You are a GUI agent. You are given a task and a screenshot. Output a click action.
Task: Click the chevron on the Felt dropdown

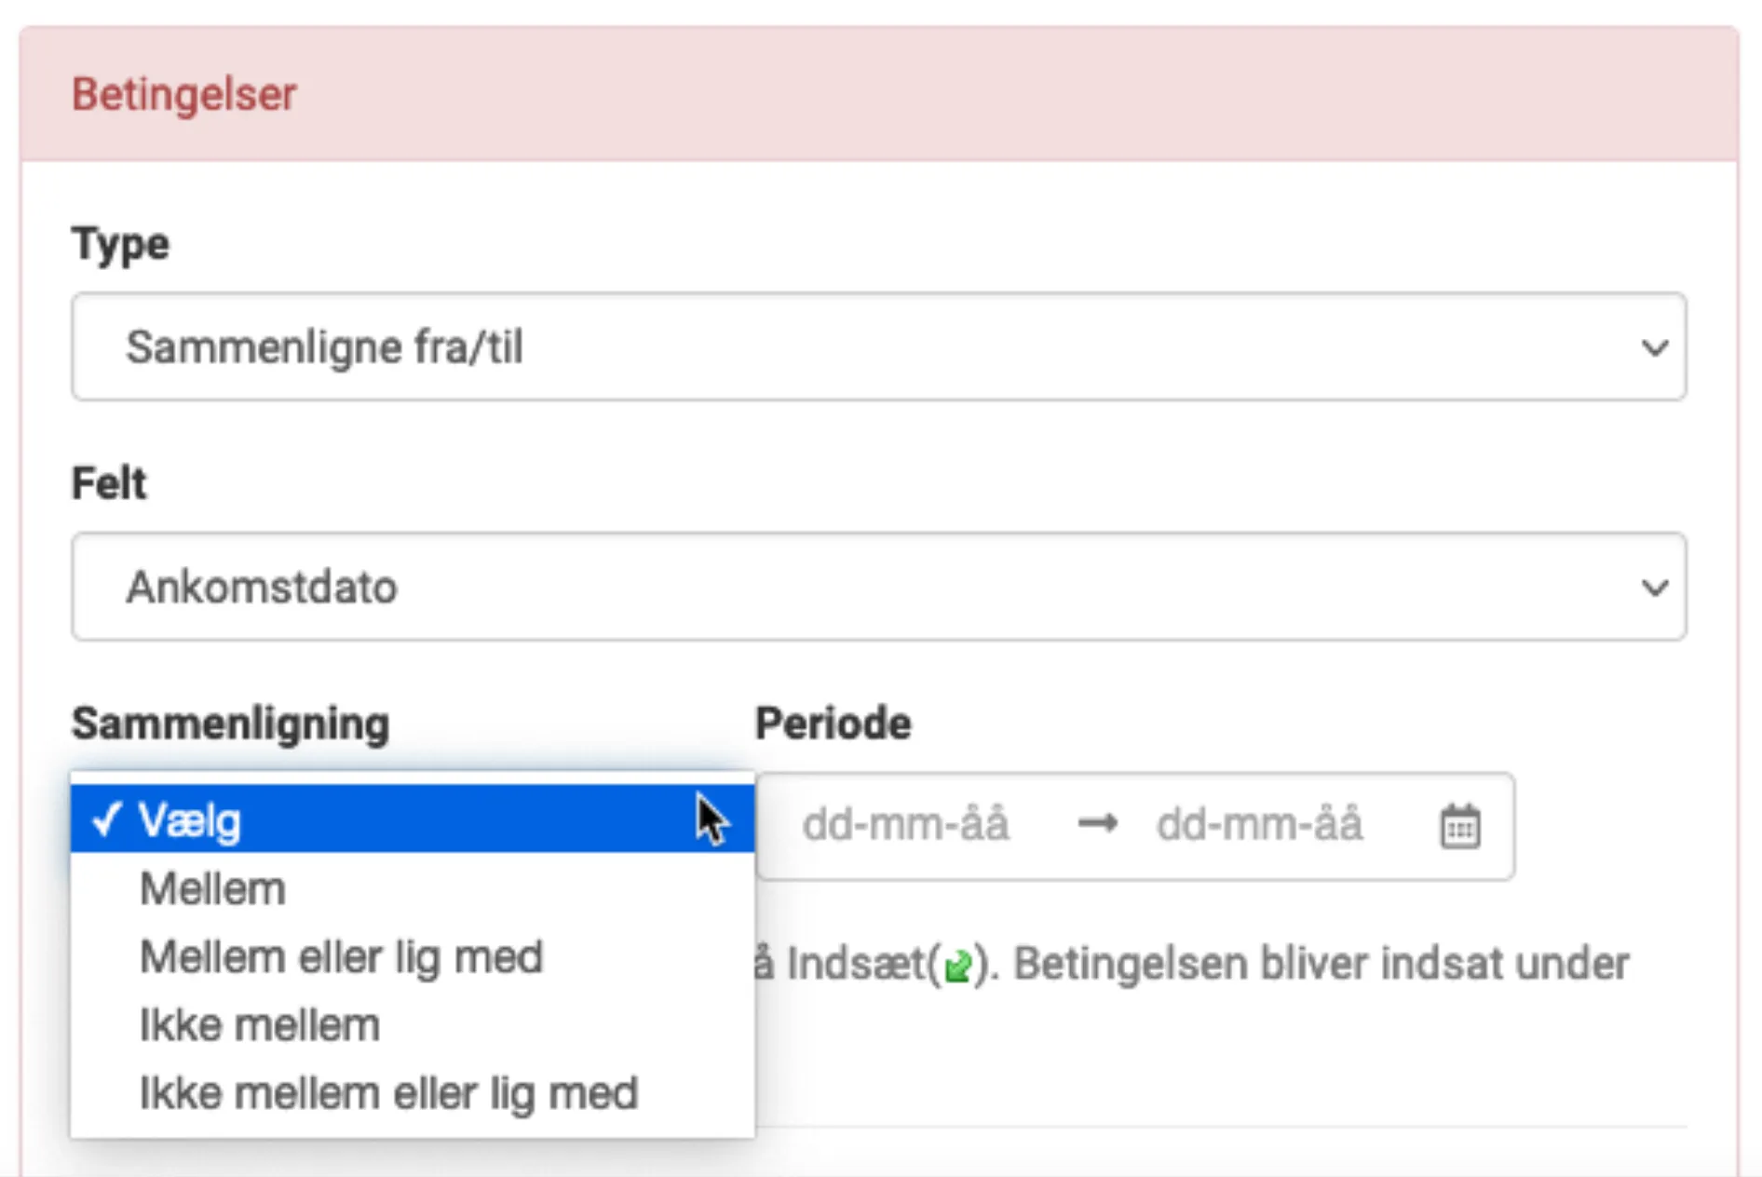(1654, 587)
